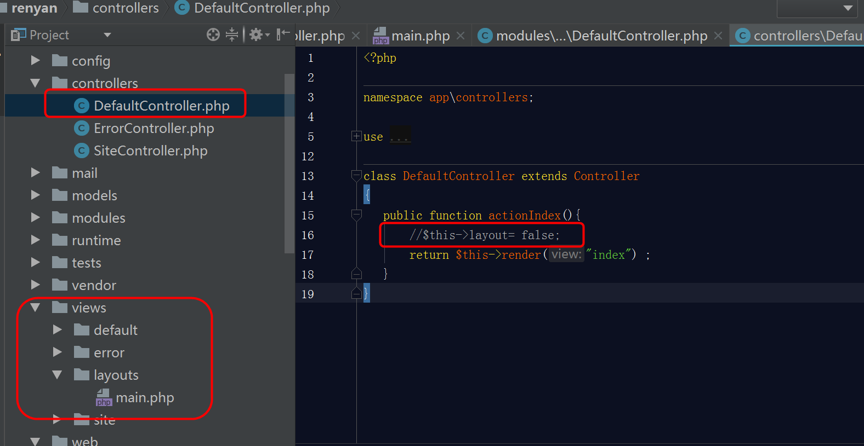
Task: Click the "index" string in render call
Action: (x=609, y=254)
